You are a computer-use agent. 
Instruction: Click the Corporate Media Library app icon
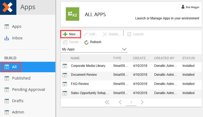point(65,66)
